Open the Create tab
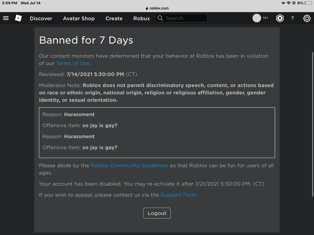314x235 pixels. click(x=114, y=19)
